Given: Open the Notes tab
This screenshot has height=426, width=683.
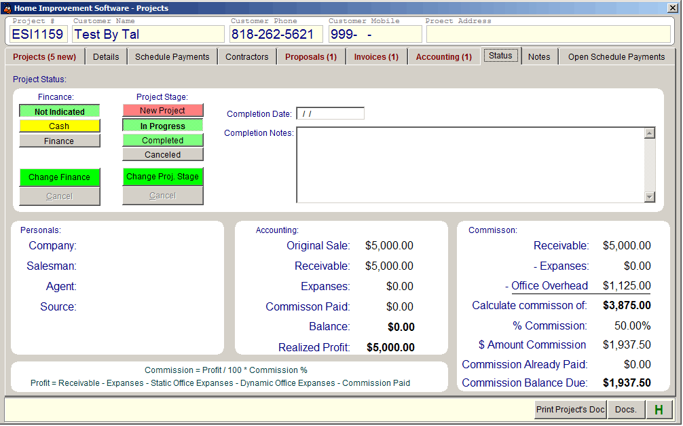Looking at the screenshot, I should [539, 56].
